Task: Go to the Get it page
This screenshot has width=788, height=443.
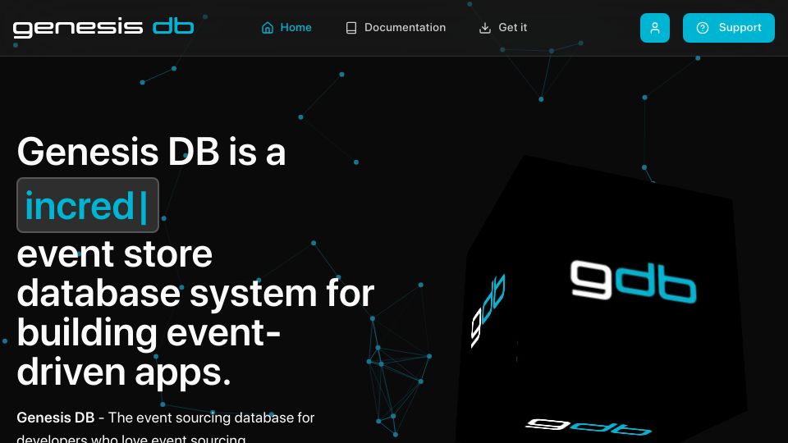Action: pos(502,28)
